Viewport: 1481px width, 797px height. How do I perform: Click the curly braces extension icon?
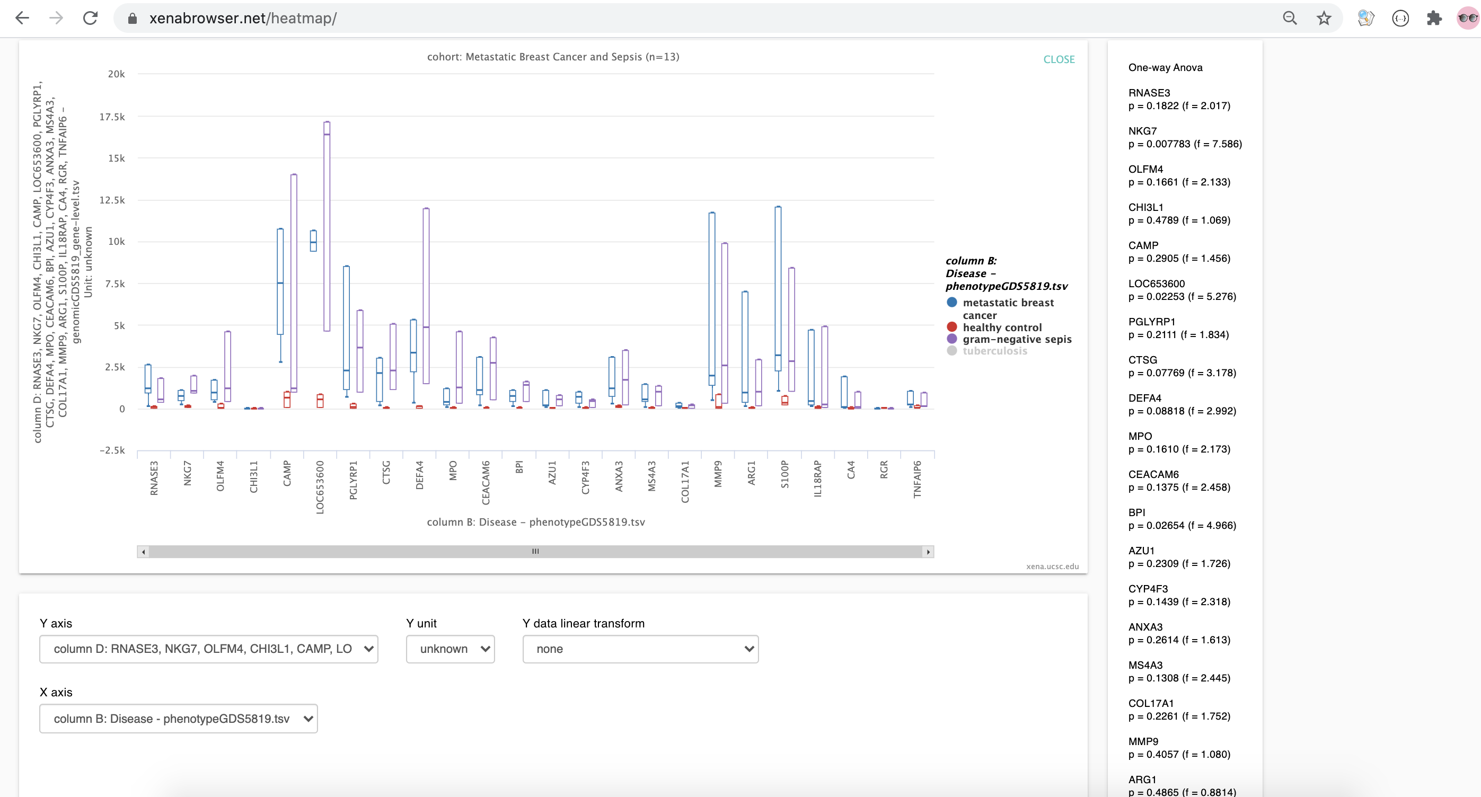[x=1400, y=19]
